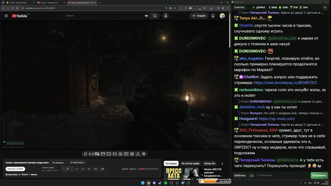Adjust the alert volume slider
The width and height of the screenshot is (331, 186).
click(x=148, y=169)
